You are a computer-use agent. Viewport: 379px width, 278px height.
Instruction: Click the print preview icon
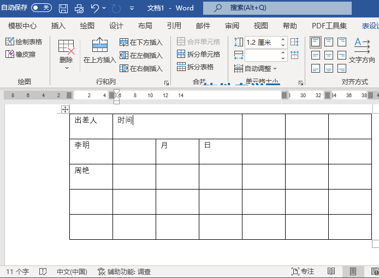(x=79, y=9)
